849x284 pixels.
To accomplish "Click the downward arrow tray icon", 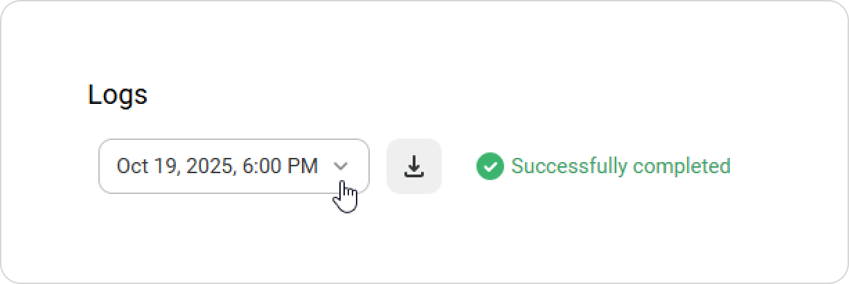I will point(413,166).
